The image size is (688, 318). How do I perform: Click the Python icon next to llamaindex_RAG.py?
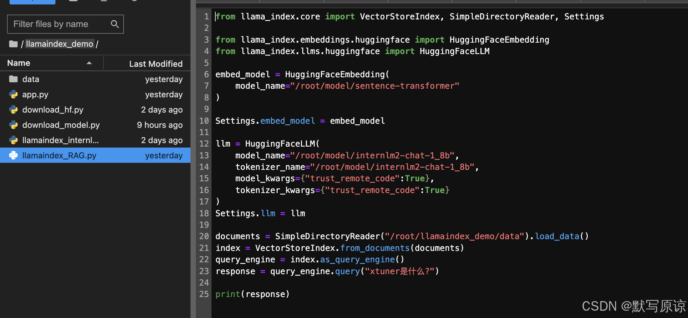[x=13, y=155]
